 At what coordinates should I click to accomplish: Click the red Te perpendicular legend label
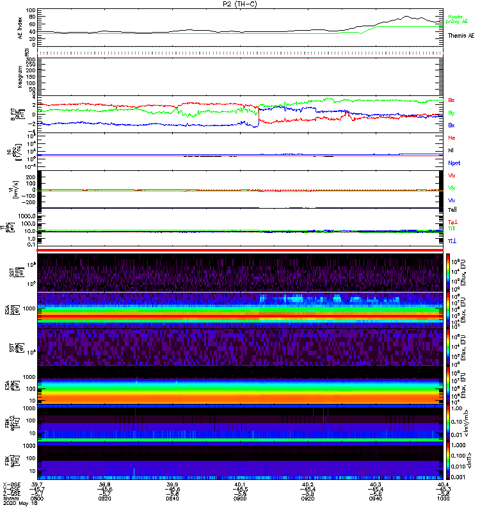tap(452, 222)
